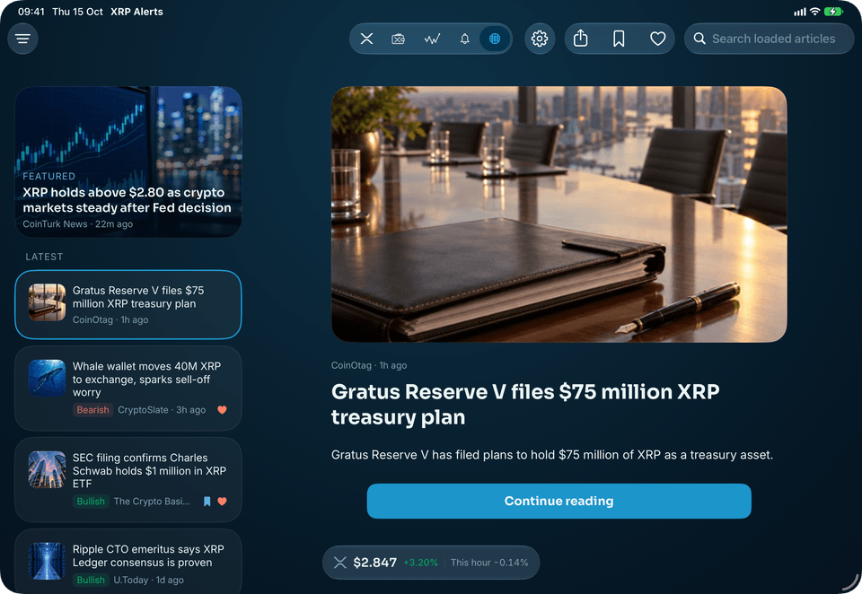
Task: Share the current article
Action: 581,39
